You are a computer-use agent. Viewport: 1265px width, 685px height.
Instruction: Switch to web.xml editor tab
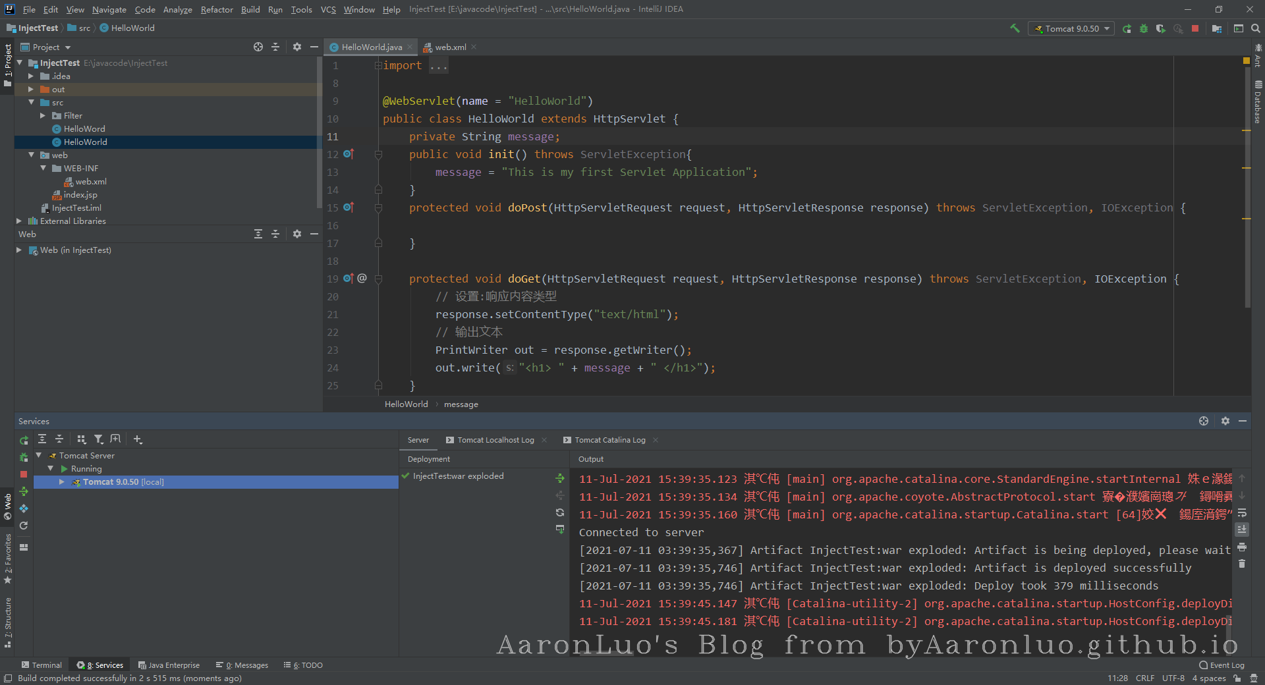(450, 47)
